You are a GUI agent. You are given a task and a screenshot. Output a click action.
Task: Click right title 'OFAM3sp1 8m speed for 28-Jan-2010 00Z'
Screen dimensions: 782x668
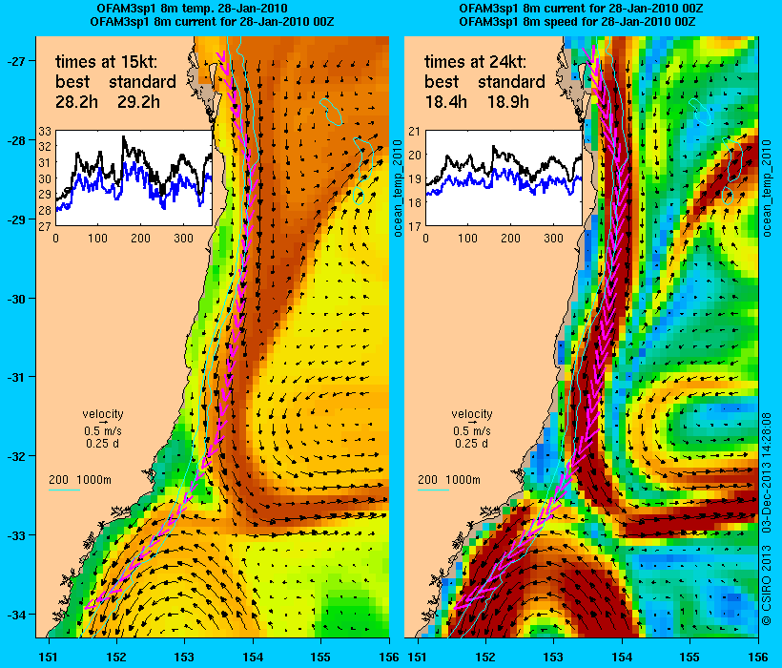(x=577, y=22)
